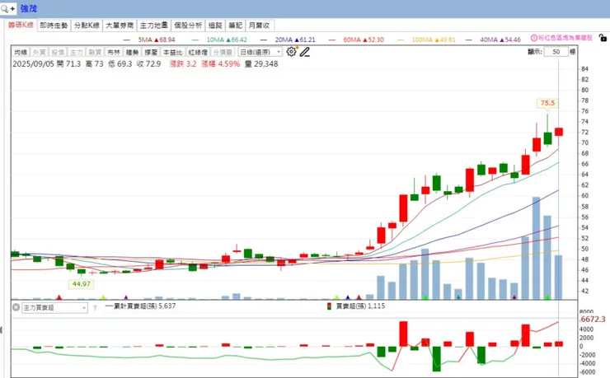The image size is (610, 378).
Task: Click the 本益比 button
Action: pyautogui.click(x=173, y=52)
